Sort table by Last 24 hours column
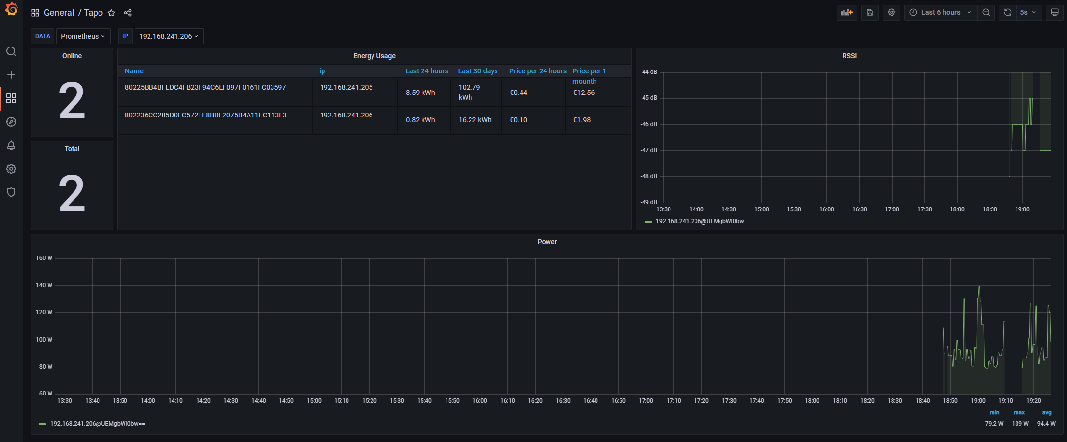1067x442 pixels. [426, 71]
